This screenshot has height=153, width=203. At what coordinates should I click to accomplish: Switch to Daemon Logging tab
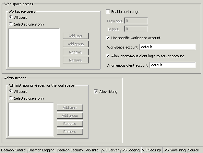coord(42,150)
